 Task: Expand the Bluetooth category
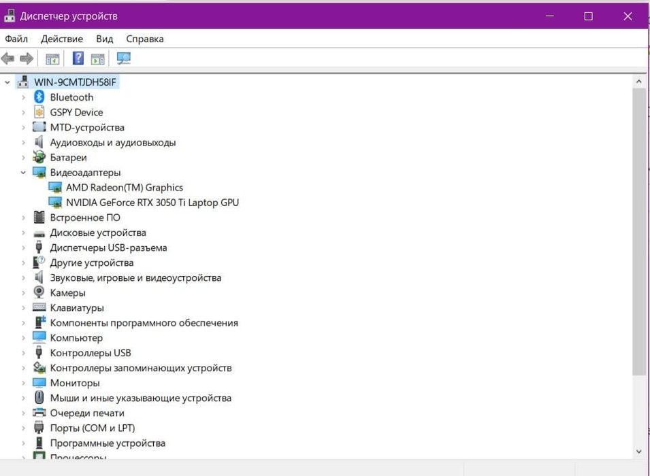click(23, 97)
